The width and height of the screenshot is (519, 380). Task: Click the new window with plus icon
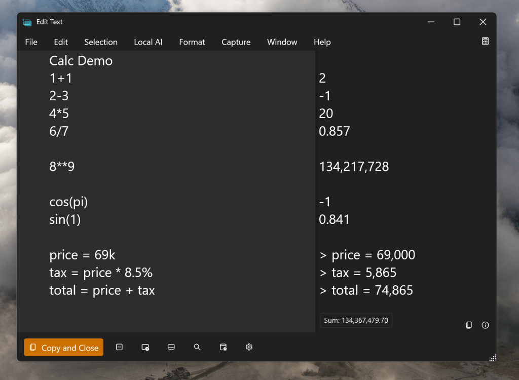coord(145,347)
